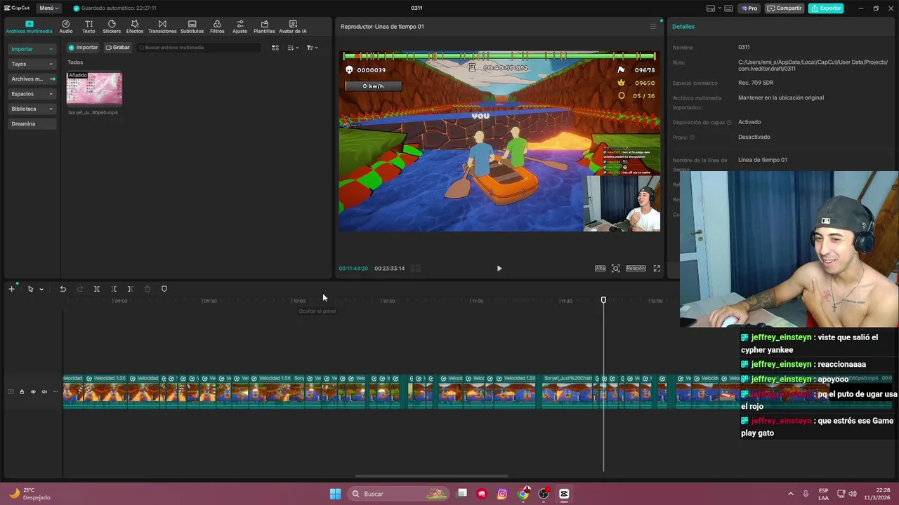The width and height of the screenshot is (899, 505).
Task: Expand the Importar sidebar section
Action: tap(32, 49)
